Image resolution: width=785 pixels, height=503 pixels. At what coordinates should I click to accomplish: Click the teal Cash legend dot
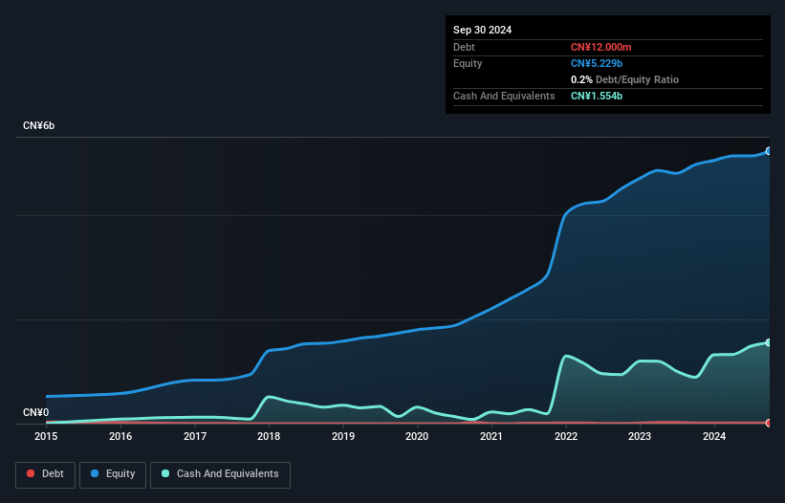tap(165, 473)
